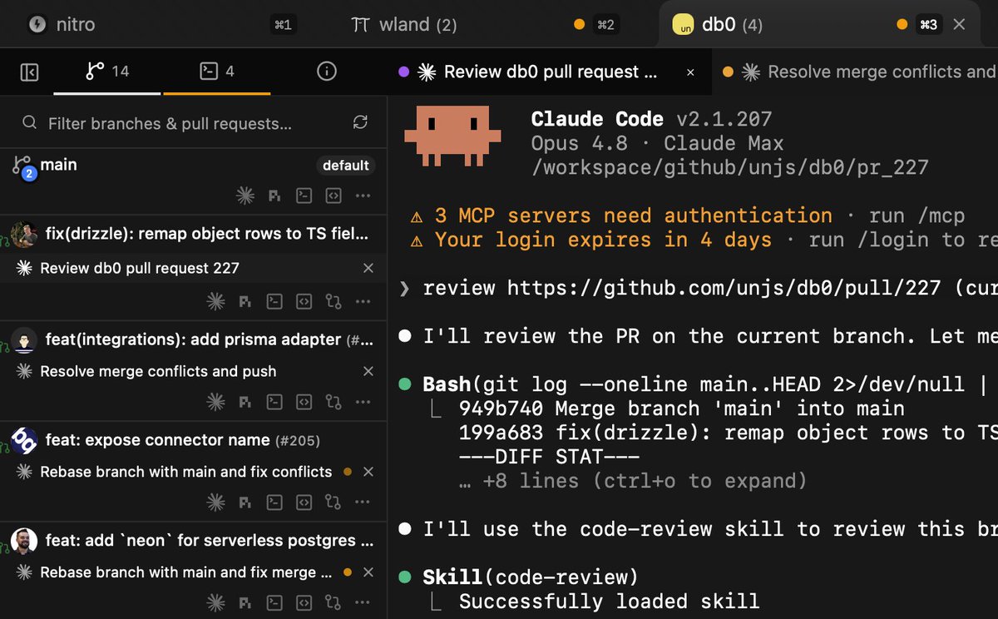Toggle the sidebar panel icon
Image resolution: width=998 pixels, height=619 pixels.
coord(29,72)
